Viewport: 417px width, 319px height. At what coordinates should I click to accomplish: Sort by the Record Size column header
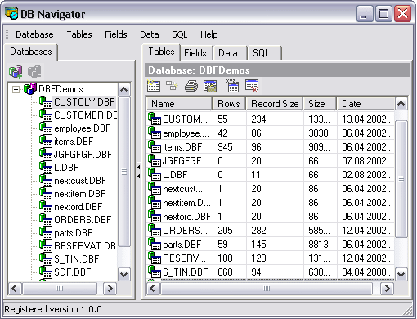click(x=275, y=104)
